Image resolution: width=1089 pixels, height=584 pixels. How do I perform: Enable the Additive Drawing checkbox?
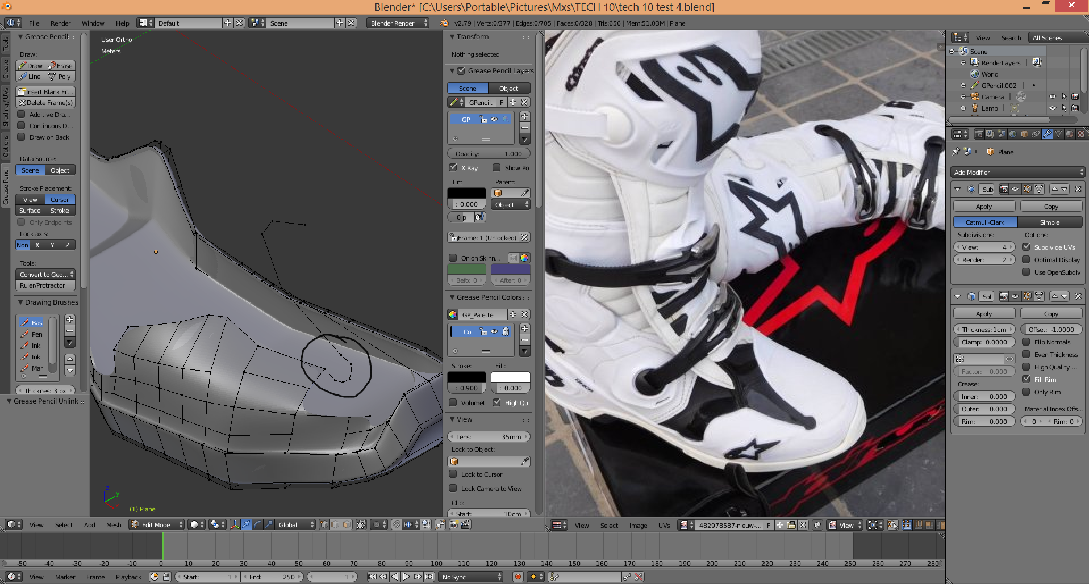pos(22,115)
